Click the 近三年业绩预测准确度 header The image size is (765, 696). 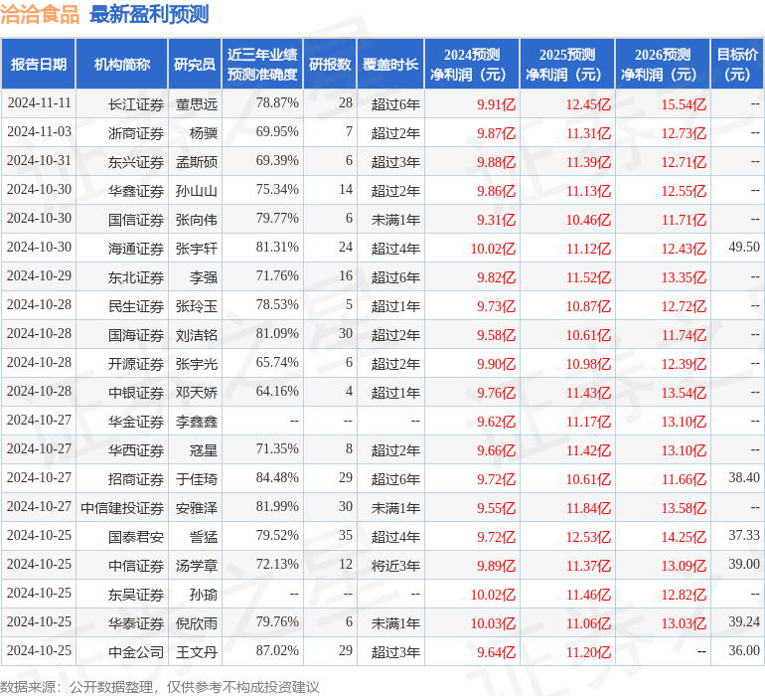pyautogui.click(x=262, y=64)
